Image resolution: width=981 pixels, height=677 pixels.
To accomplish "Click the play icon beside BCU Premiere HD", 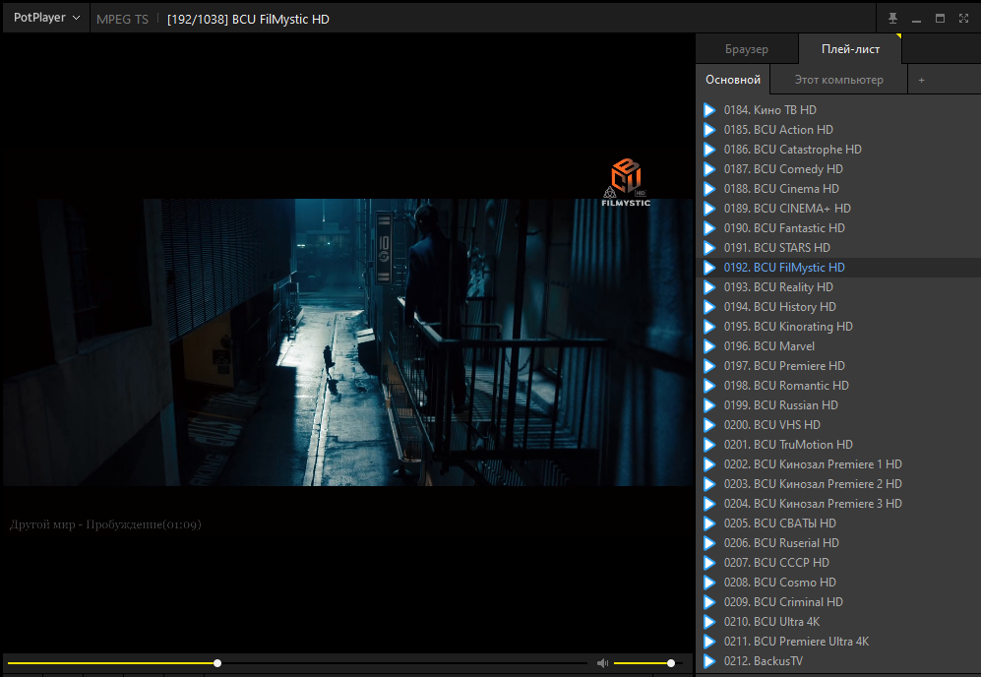I will point(709,366).
